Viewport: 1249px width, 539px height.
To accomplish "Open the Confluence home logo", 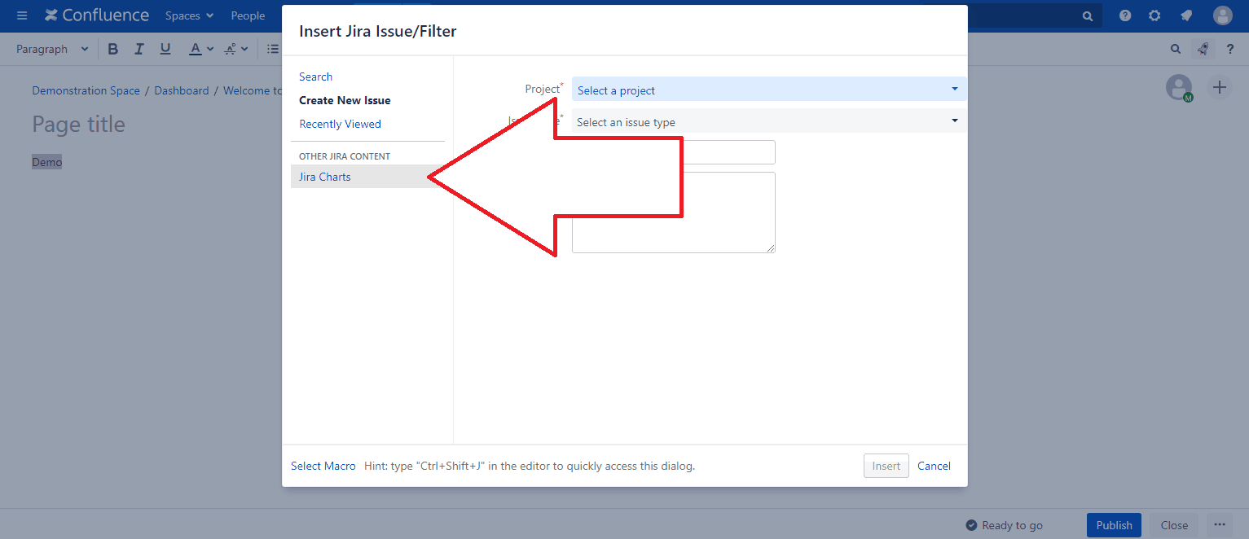I will 96,15.
